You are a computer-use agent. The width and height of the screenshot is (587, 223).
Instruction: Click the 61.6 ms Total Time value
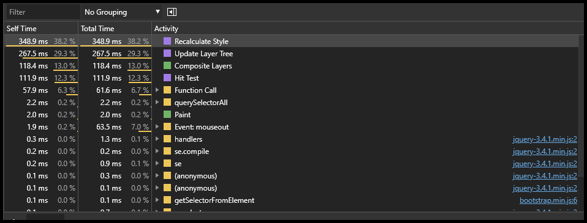[x=110, y=90]
